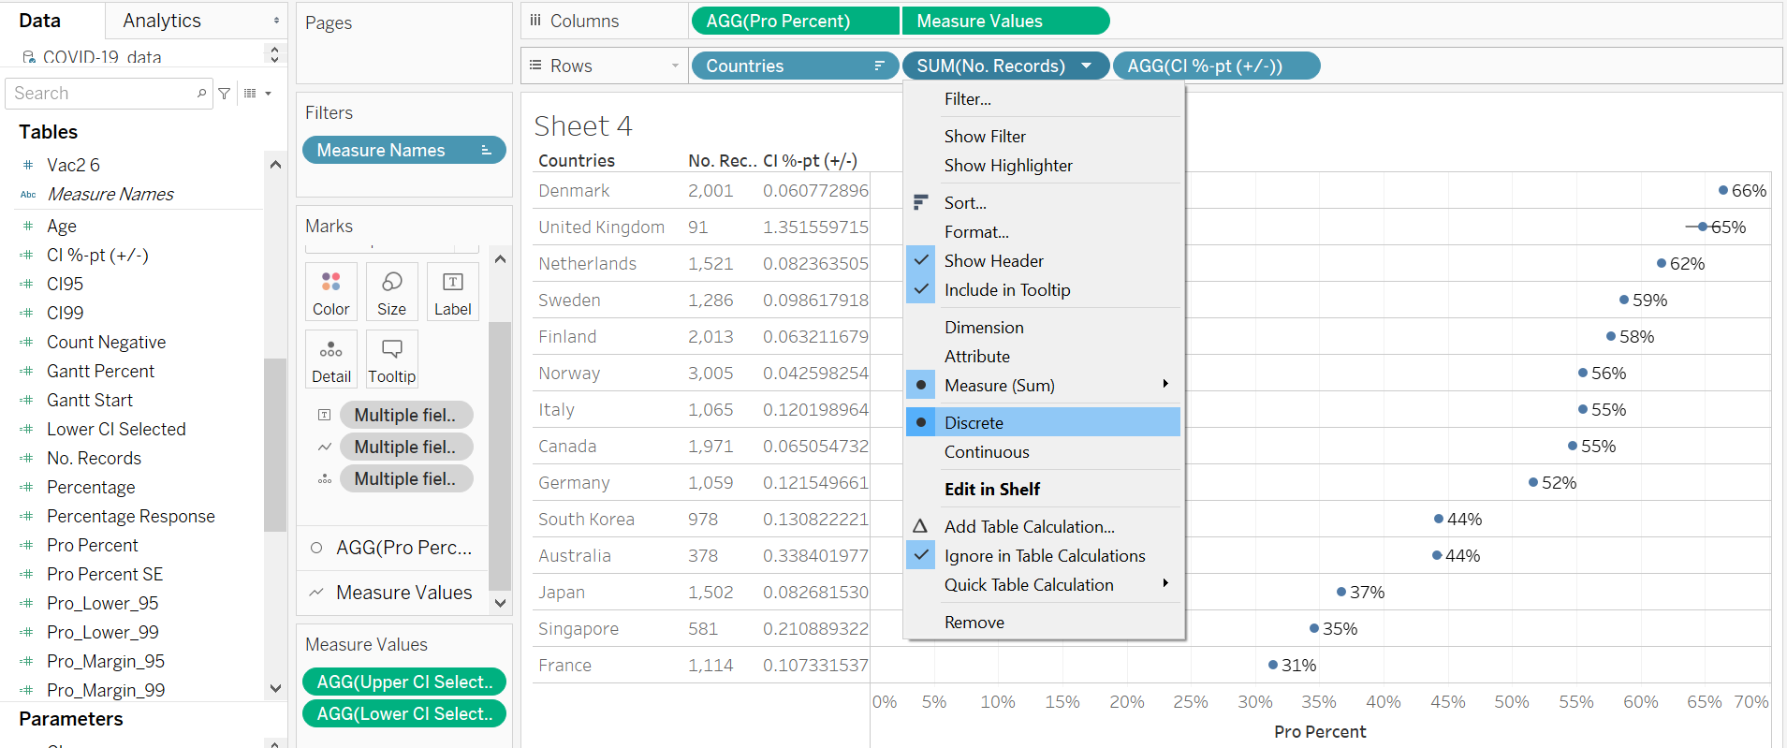Choose Remove from the context menu

[974, 623]
